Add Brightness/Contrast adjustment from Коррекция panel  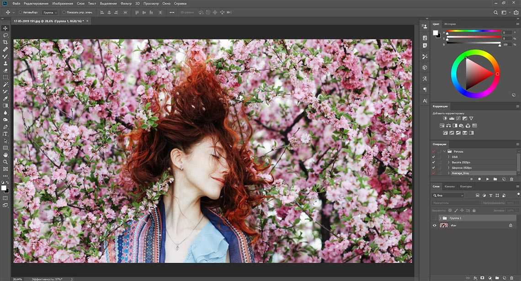coord(445,119)
